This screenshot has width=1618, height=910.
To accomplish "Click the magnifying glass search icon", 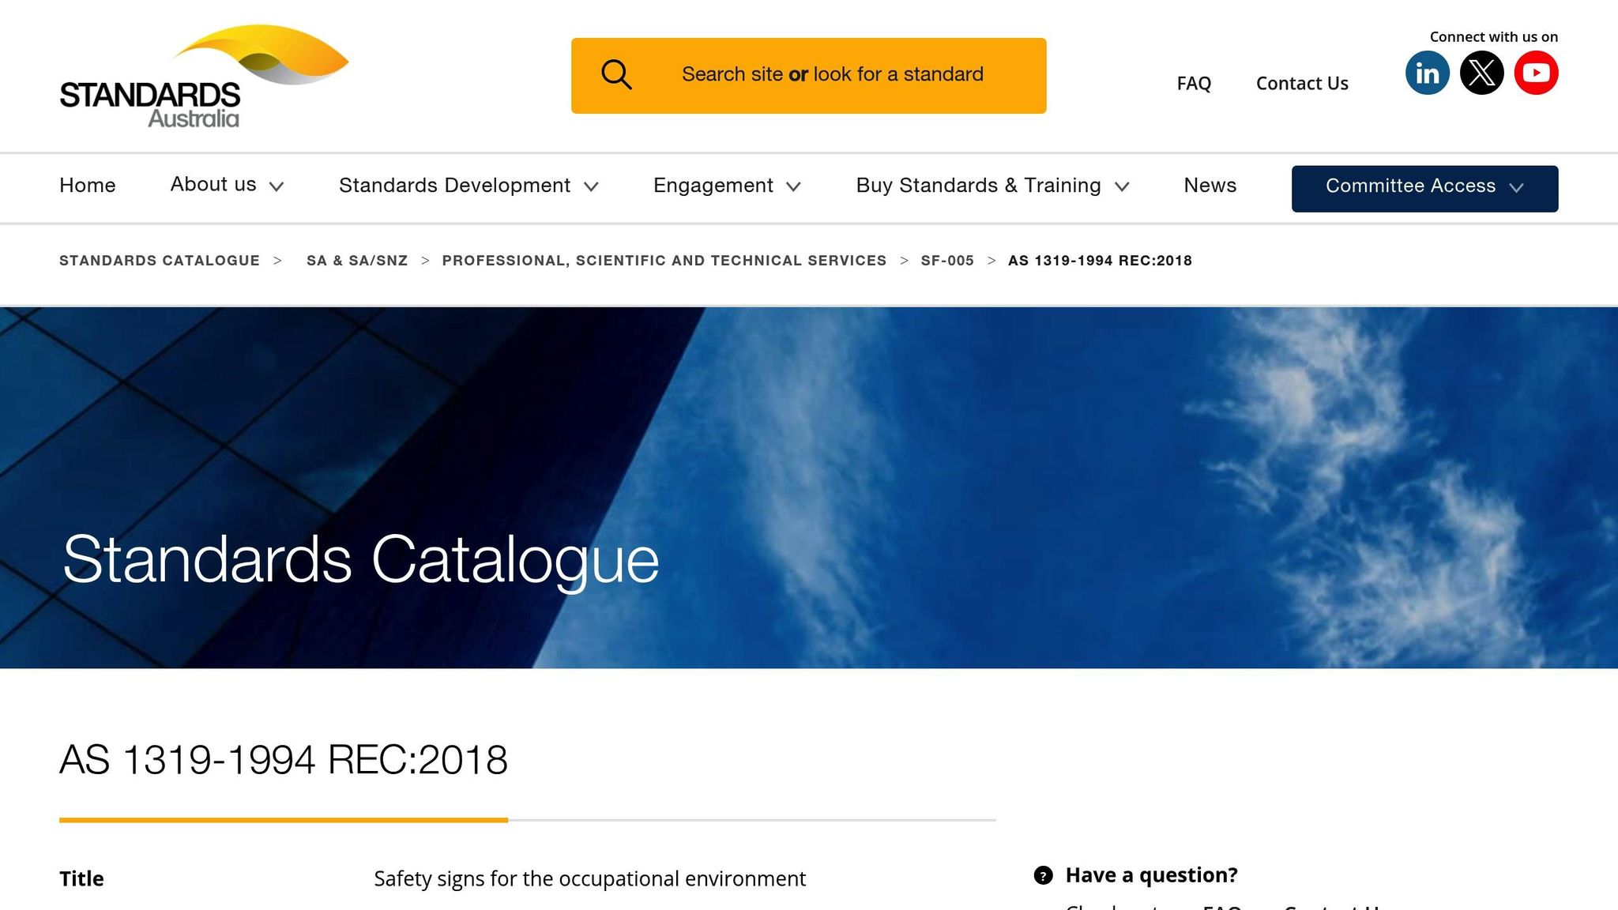I will point(616,75).
